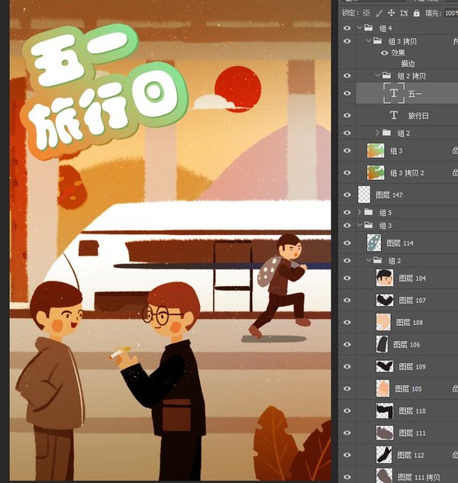
Task: Select the 组 3 拷贝 2 gradient thumbnail
Action: (376, 172)
